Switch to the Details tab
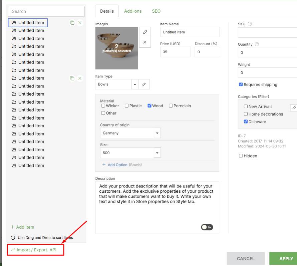Viewport: 297px width, 266px height. (107, 11)
